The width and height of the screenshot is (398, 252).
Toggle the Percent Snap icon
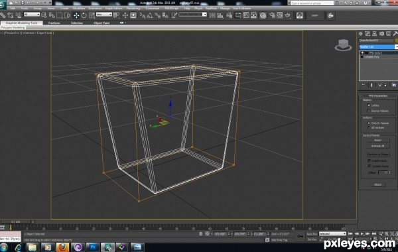(x=158, y=16)
